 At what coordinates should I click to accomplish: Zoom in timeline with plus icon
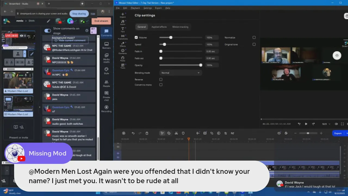click(321, 133)
